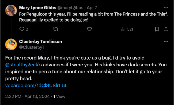
Task: Open the vocaroo.com audio link
Action: tap(36, 86)
